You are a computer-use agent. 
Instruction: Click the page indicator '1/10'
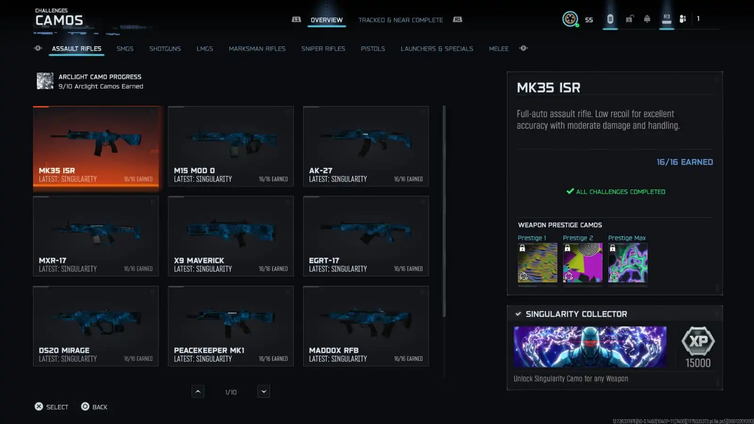231,392
